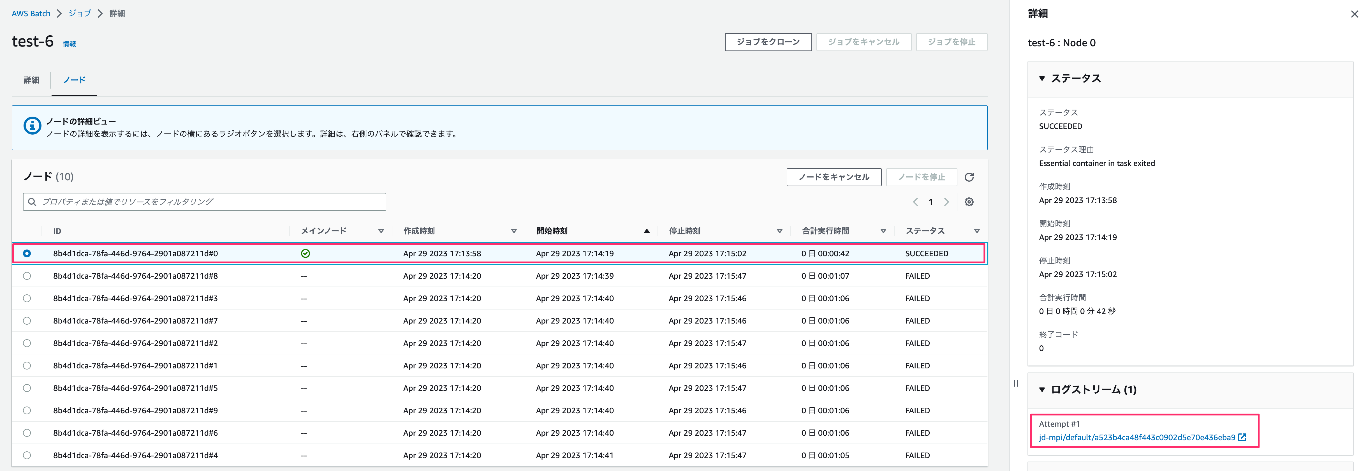Click start time Apr 29 2023 17:14:41
Image resolution: width=1361 pixels, height=471 pixels.
click(x=575, y=456)
